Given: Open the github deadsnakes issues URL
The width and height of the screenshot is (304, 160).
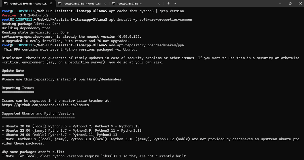Looking at the screenshot, I should (45, 105).
